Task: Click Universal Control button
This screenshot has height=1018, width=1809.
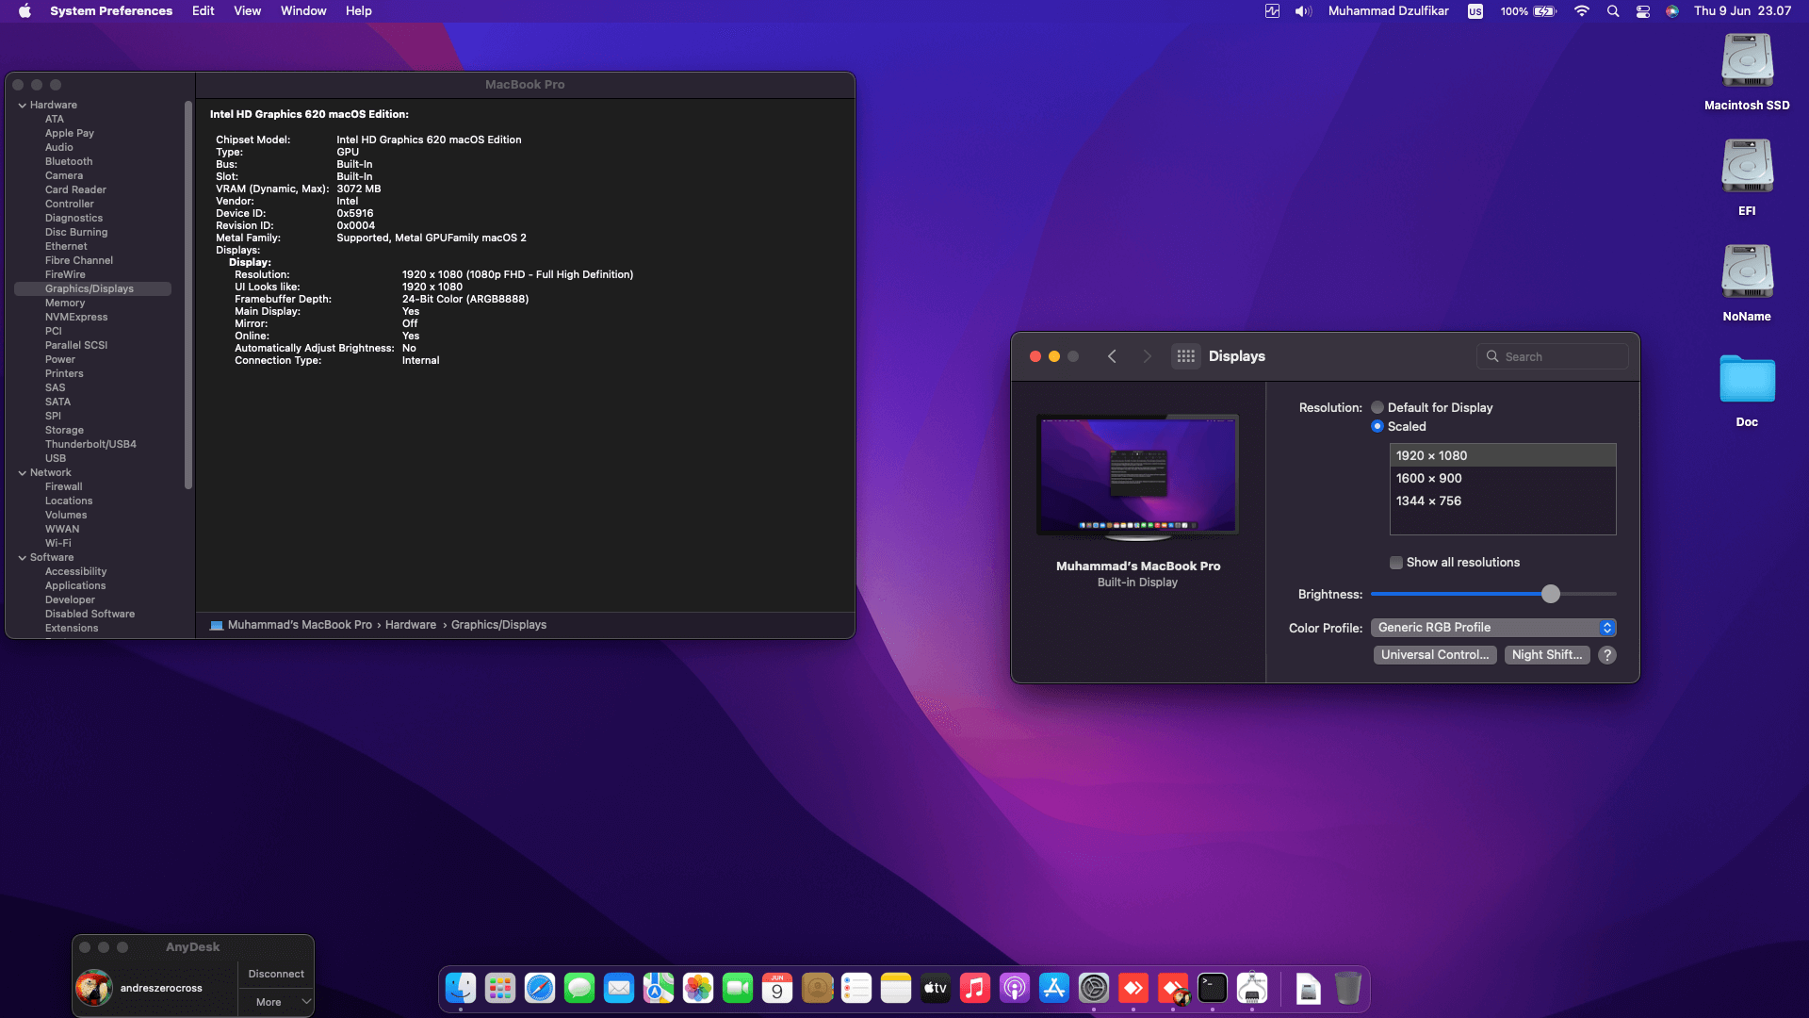Action: [x=1435, y=655]
